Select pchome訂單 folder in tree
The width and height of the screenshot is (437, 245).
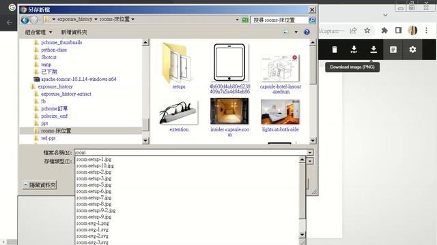(x=54, y=109)
